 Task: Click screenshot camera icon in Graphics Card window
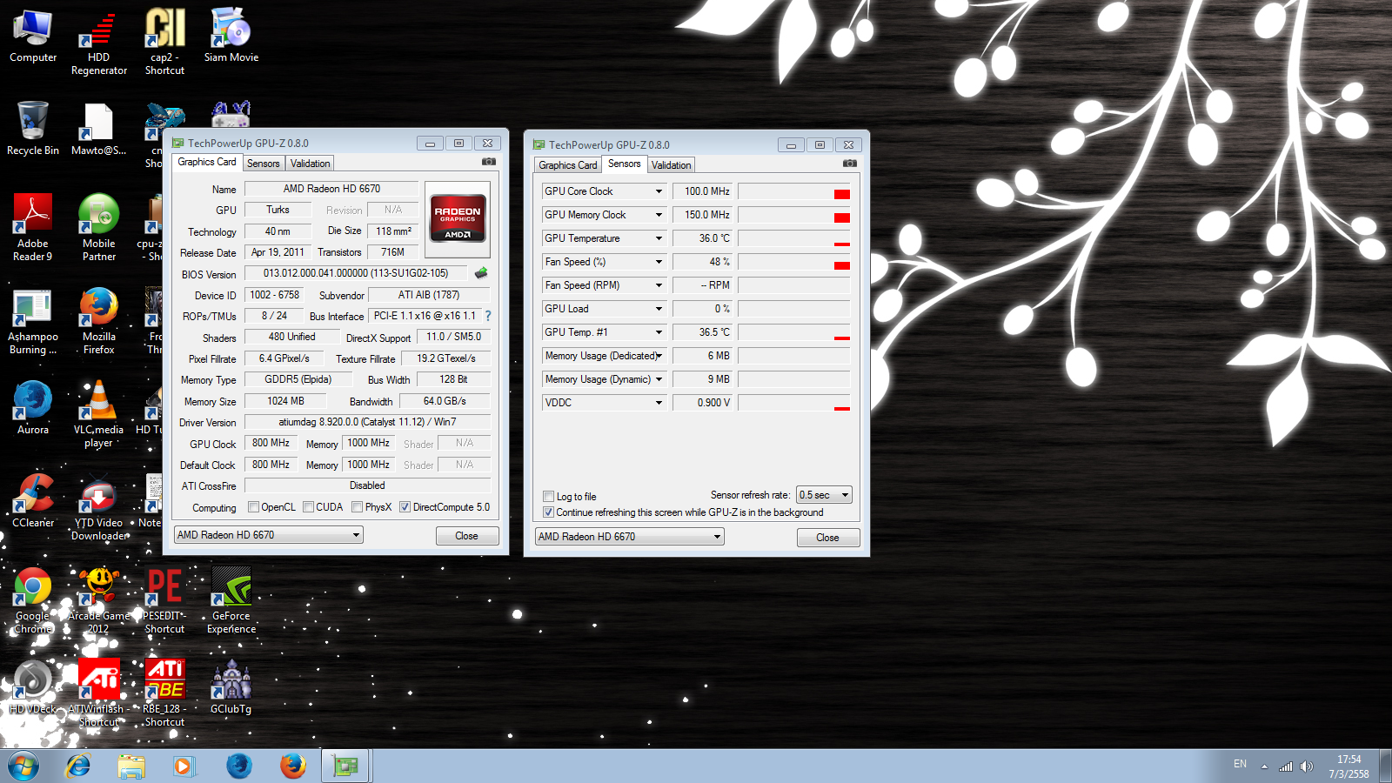[x=489, y=162]
